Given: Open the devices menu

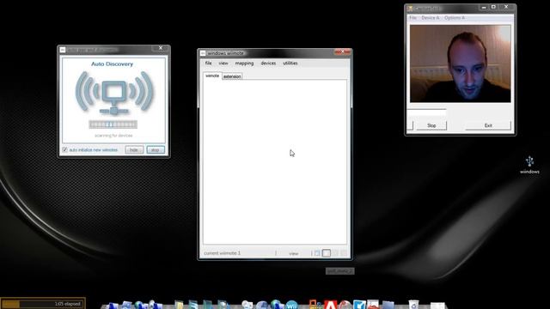Looking at the screenshot, I should click(268, 63).
